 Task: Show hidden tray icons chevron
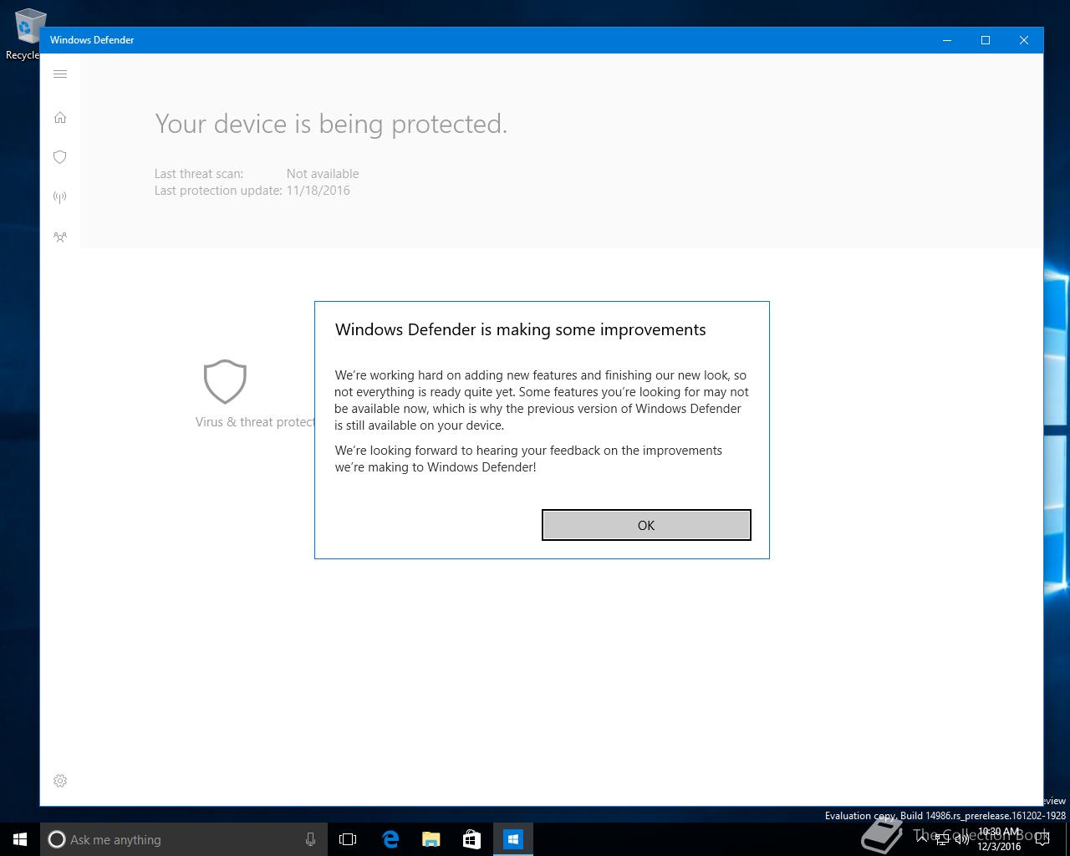coord(922,838)
